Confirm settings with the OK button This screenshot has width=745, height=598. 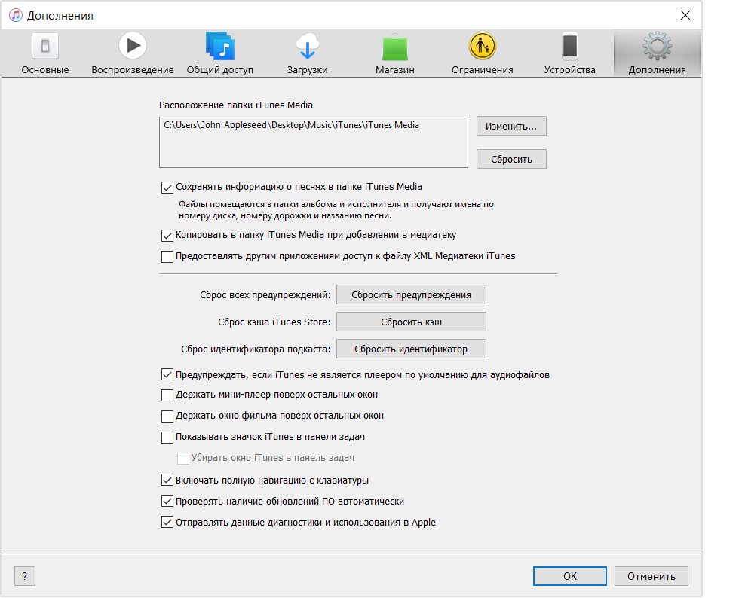(x=570, y=576)
